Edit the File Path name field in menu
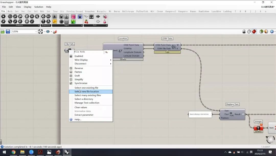The height and width of the screenshot is (156, 276). (x=89, y=52)
